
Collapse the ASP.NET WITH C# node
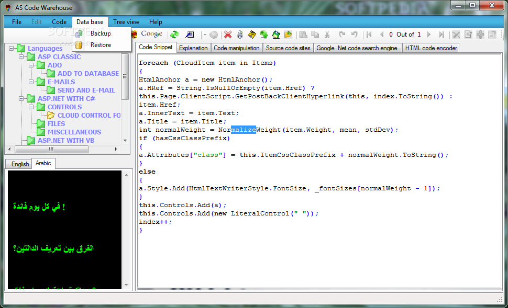point(21,99)
